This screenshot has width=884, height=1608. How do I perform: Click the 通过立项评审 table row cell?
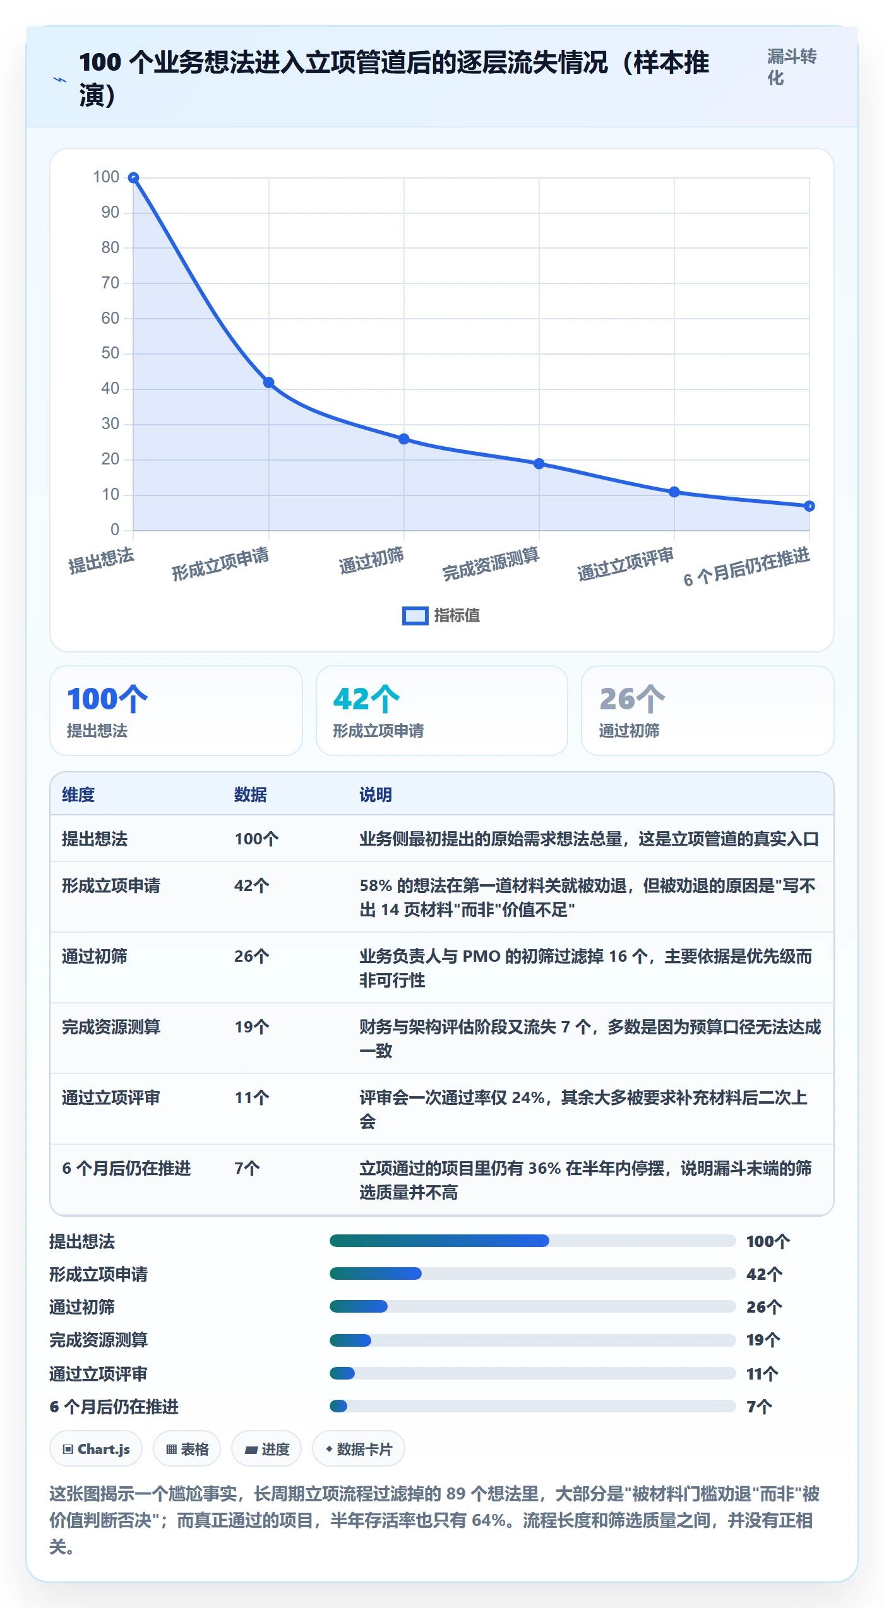click(111, 1097)
